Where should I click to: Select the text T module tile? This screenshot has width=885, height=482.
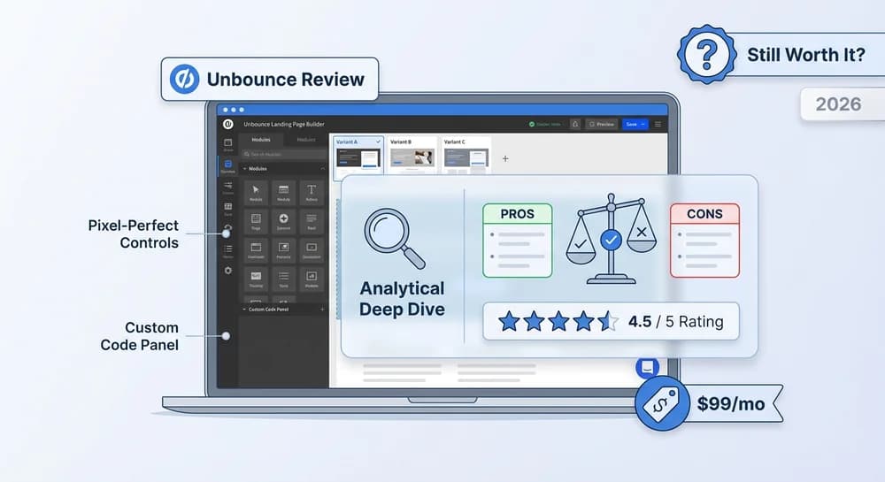(312, 192)
